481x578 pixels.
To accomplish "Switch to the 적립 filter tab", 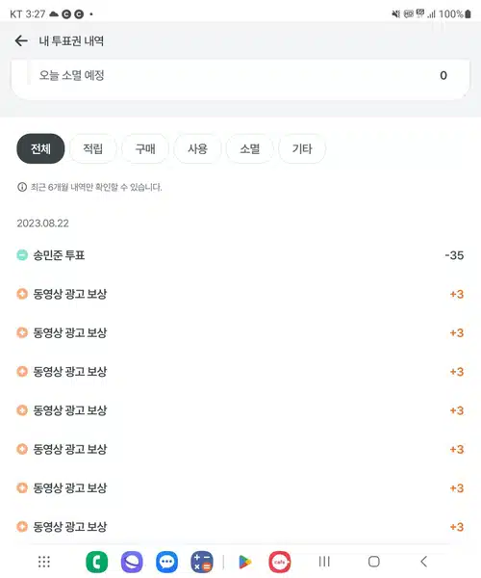I will (x=92, y=148).
